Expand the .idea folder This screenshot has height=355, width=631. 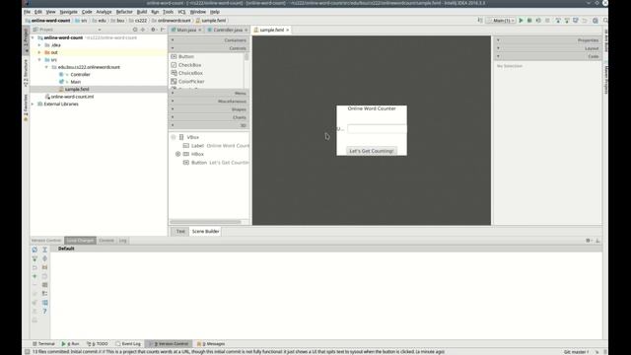(39, 45)
